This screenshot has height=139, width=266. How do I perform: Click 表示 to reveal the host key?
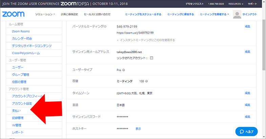coord(138,129)
